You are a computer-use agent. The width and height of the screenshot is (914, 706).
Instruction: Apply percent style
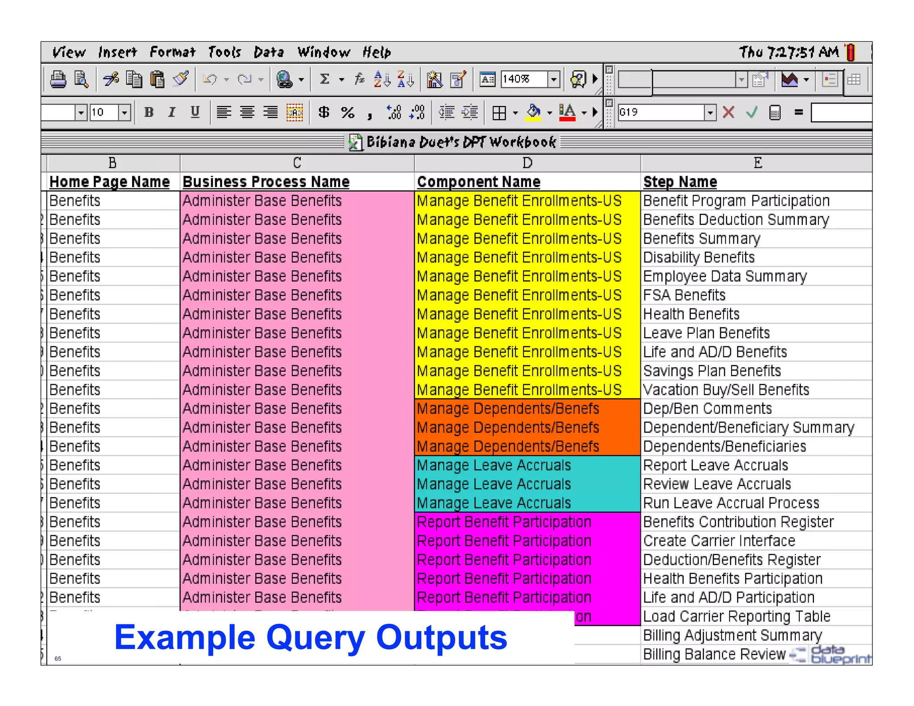[348, 112]
